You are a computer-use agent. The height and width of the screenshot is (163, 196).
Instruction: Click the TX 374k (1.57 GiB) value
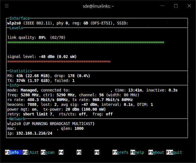click(33, 81)
